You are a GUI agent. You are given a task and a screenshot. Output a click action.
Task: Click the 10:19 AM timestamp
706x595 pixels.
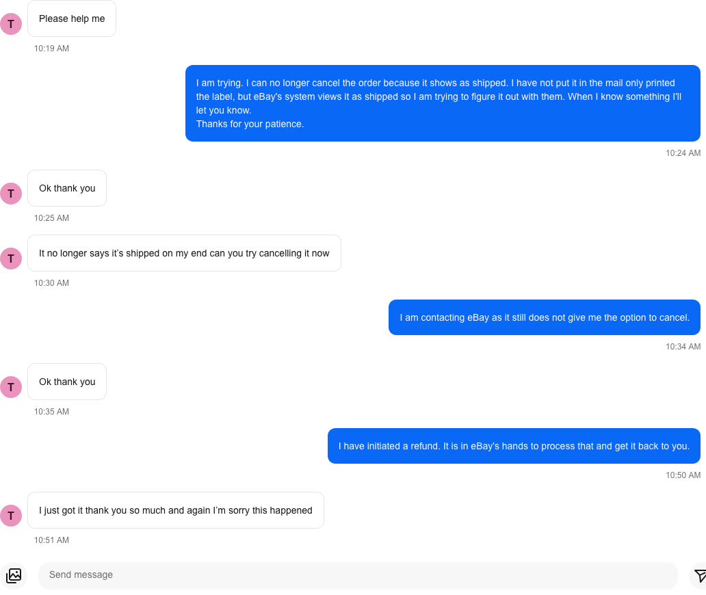coord(52,49)
